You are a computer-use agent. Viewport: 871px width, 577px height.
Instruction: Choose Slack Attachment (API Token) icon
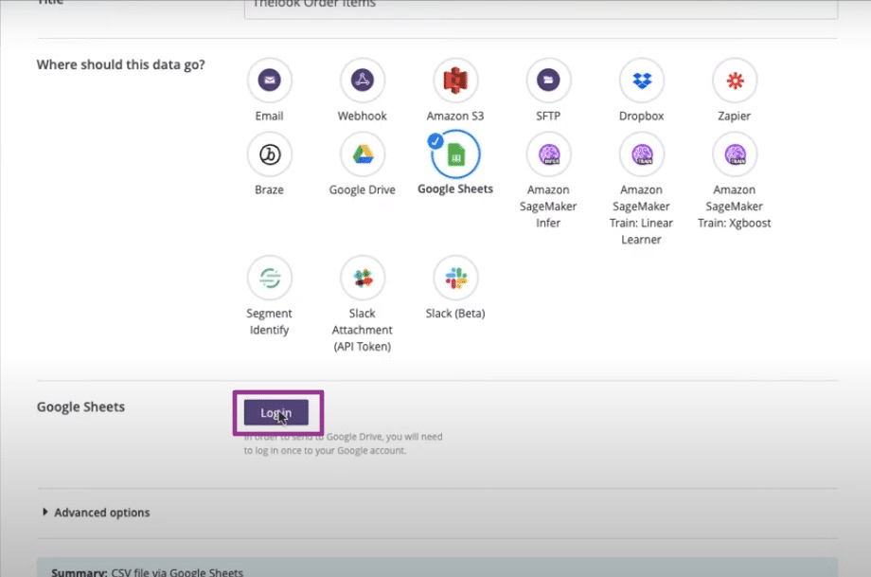tap(363, 278)
